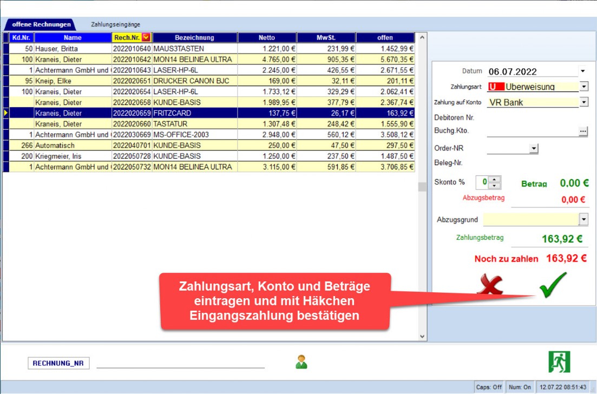597x394 pixels.
Task: Open the Datum calendar dropdown
Action: coord(583,71)
